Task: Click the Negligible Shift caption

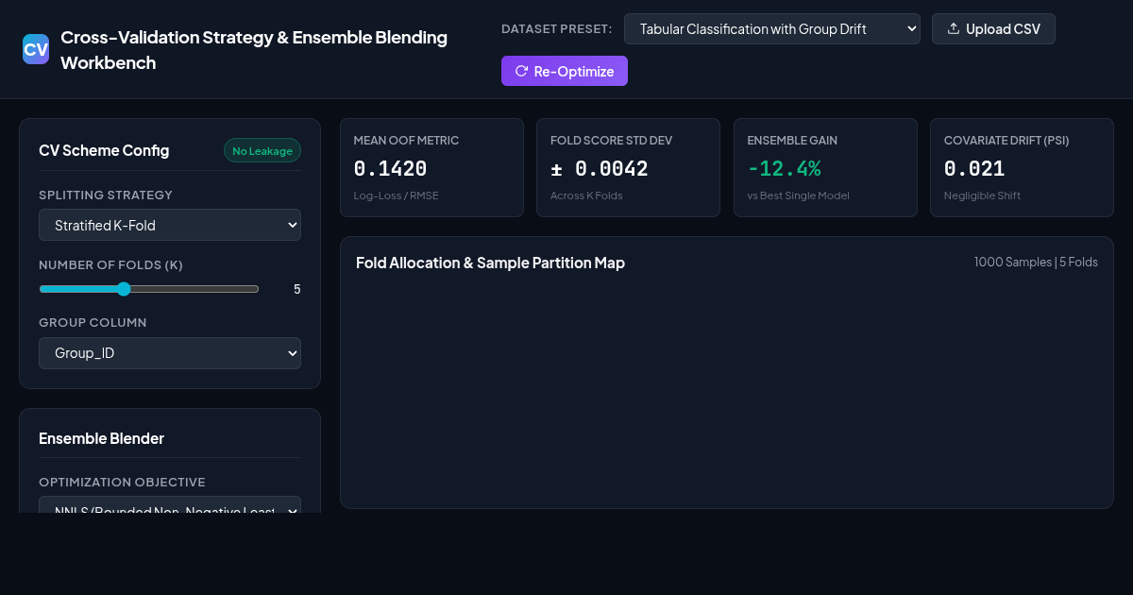Action: point(982,195)
